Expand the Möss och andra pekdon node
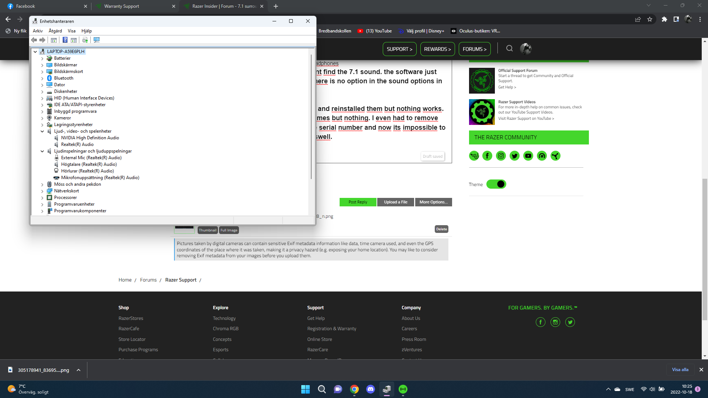Image resolution: width=708 pixels, height=398 pixels. click(42, 184)
